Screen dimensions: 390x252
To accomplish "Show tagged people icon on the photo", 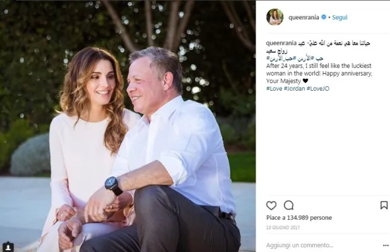I will 8,247.
